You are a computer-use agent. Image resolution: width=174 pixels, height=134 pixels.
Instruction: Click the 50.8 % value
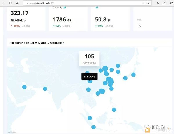click(103, 20)
